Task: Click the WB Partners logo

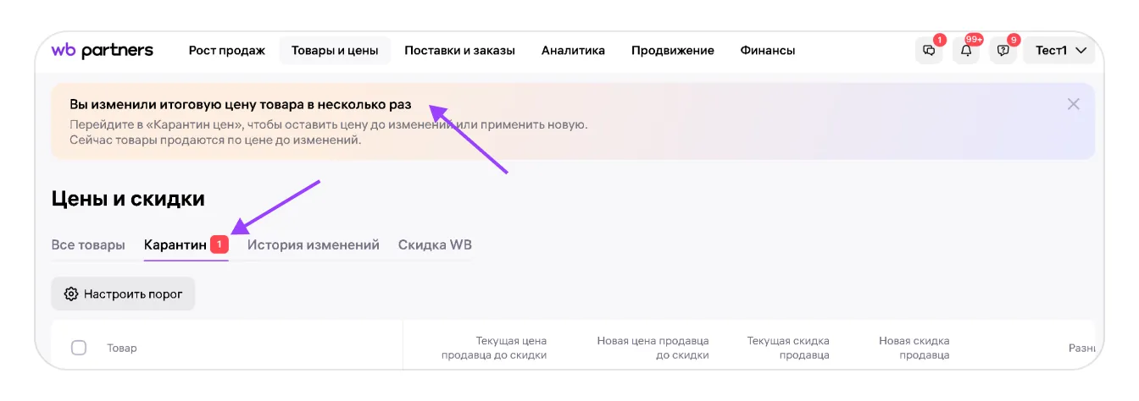Action: point(102,51)
